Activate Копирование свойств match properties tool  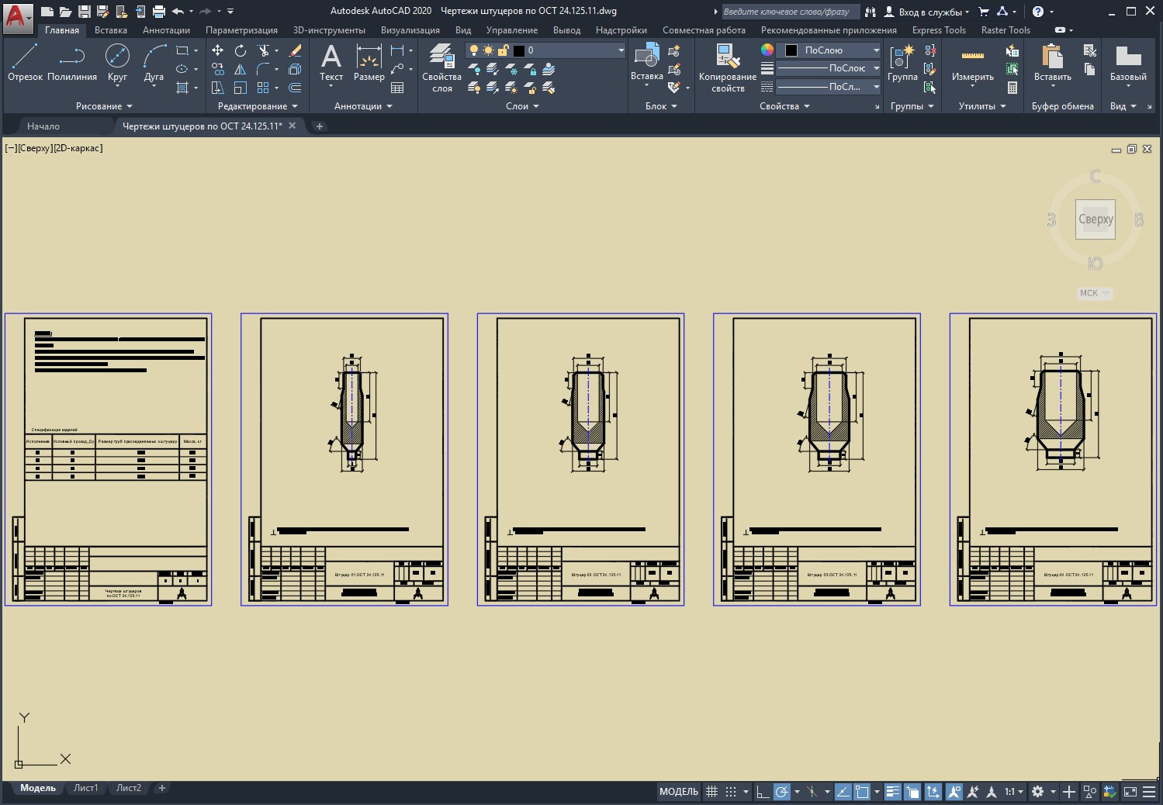pos(727,68)
